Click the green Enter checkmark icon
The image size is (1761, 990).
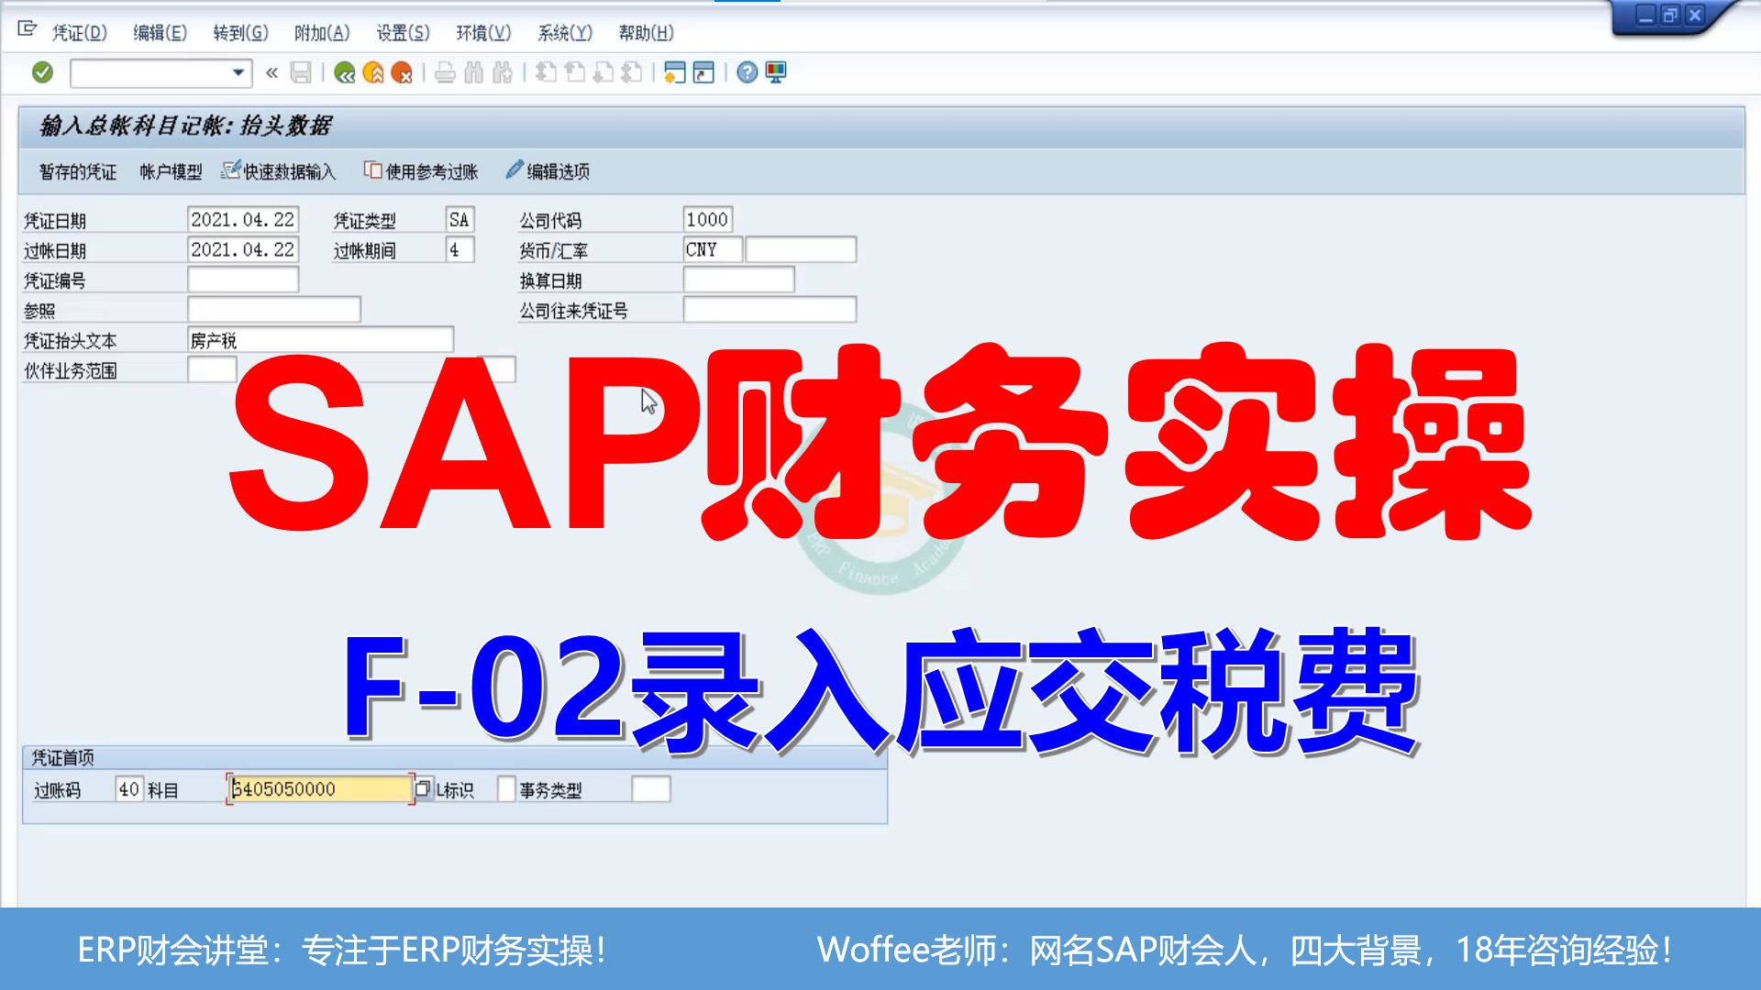(42, 72)
